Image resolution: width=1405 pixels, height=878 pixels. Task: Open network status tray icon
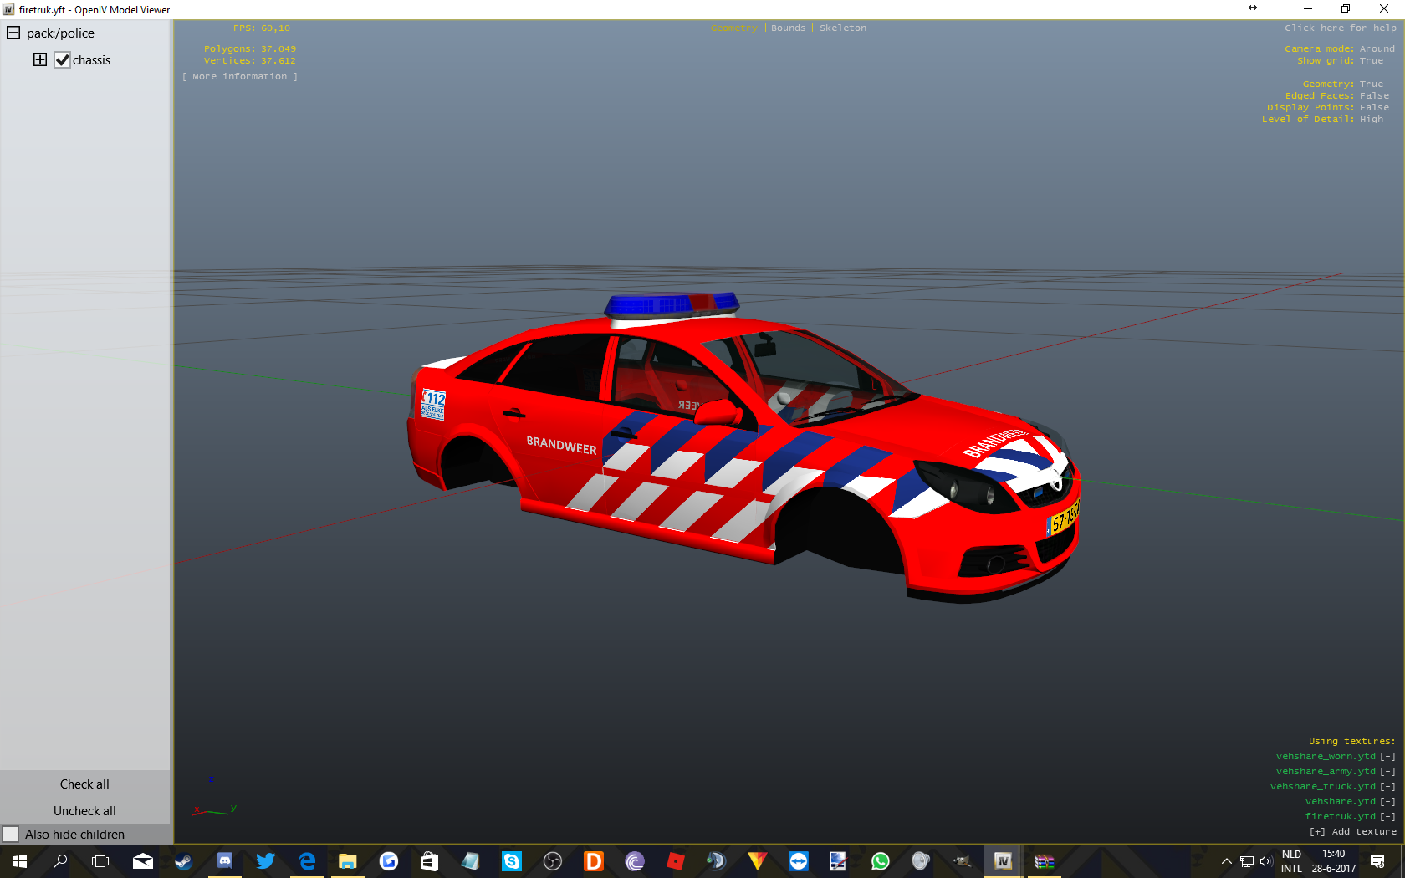pos(1247,861)
